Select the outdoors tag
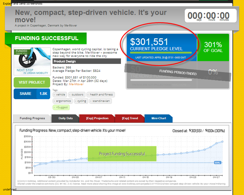 77,95
